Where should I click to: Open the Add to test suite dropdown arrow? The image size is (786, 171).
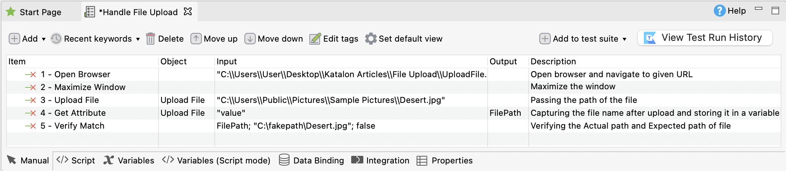click(x=624, y=39)
